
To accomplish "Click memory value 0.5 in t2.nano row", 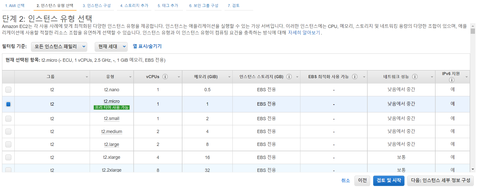I will (x=207, y=90).
